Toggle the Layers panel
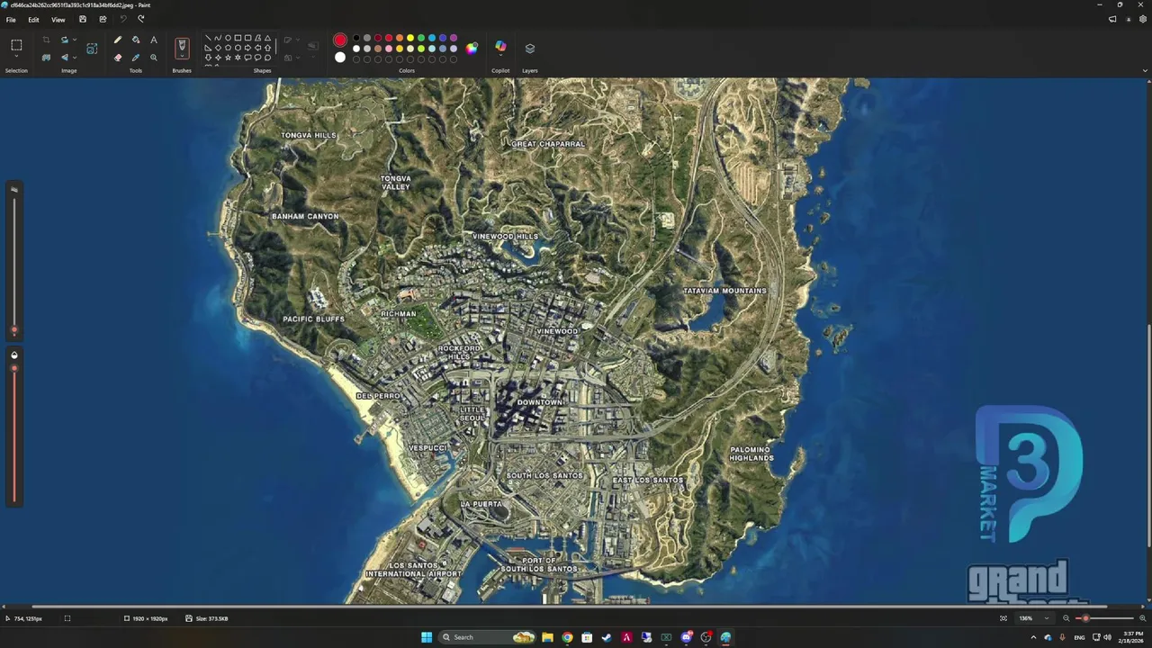The image size is (1152, 648). (x=530, y=48)
